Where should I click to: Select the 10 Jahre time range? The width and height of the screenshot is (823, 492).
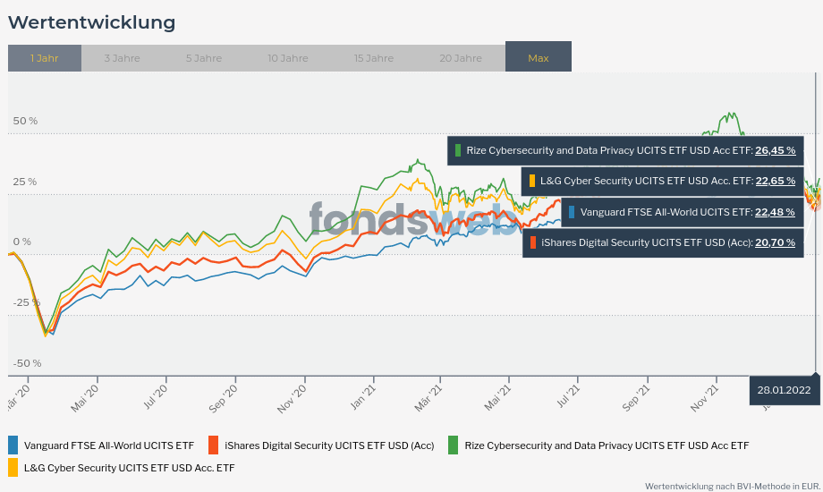point(287,58)
